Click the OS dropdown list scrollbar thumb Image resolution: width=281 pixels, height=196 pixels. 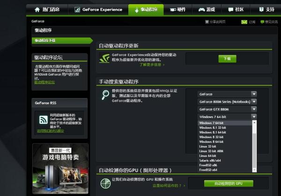[x=254, y=150]
